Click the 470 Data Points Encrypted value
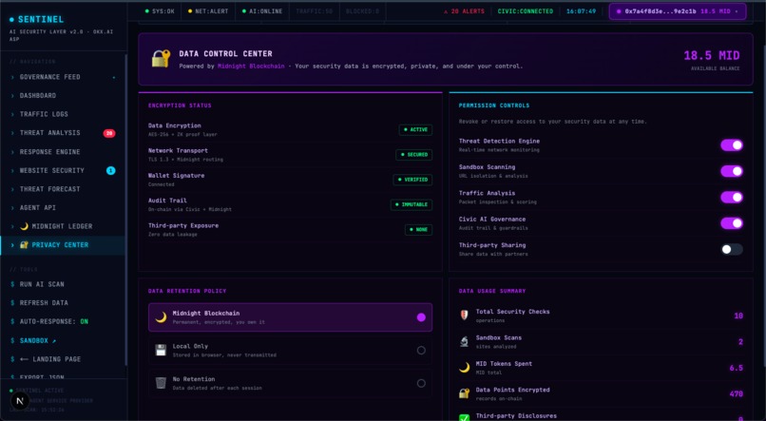766x421 pixels. [736, 394]
